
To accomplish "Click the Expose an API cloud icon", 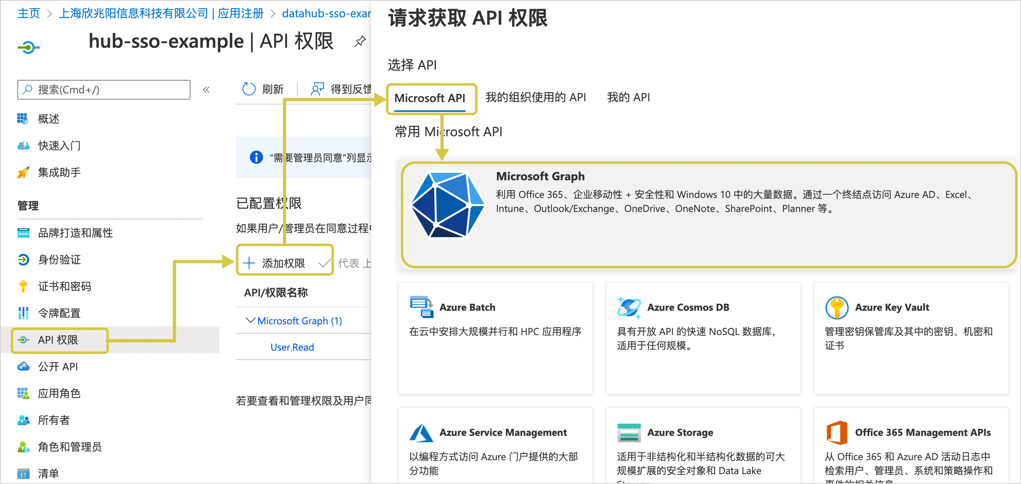I will [x=23, y=367].
